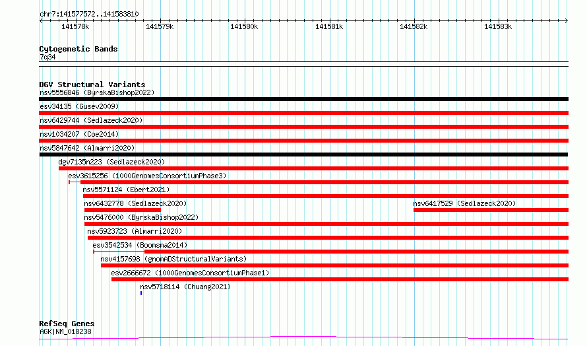Image resolution: width=587 pixels, height=346 pixels.
Task: Click the red nsv6417529 variant bar
Action: tap(491, 210)
